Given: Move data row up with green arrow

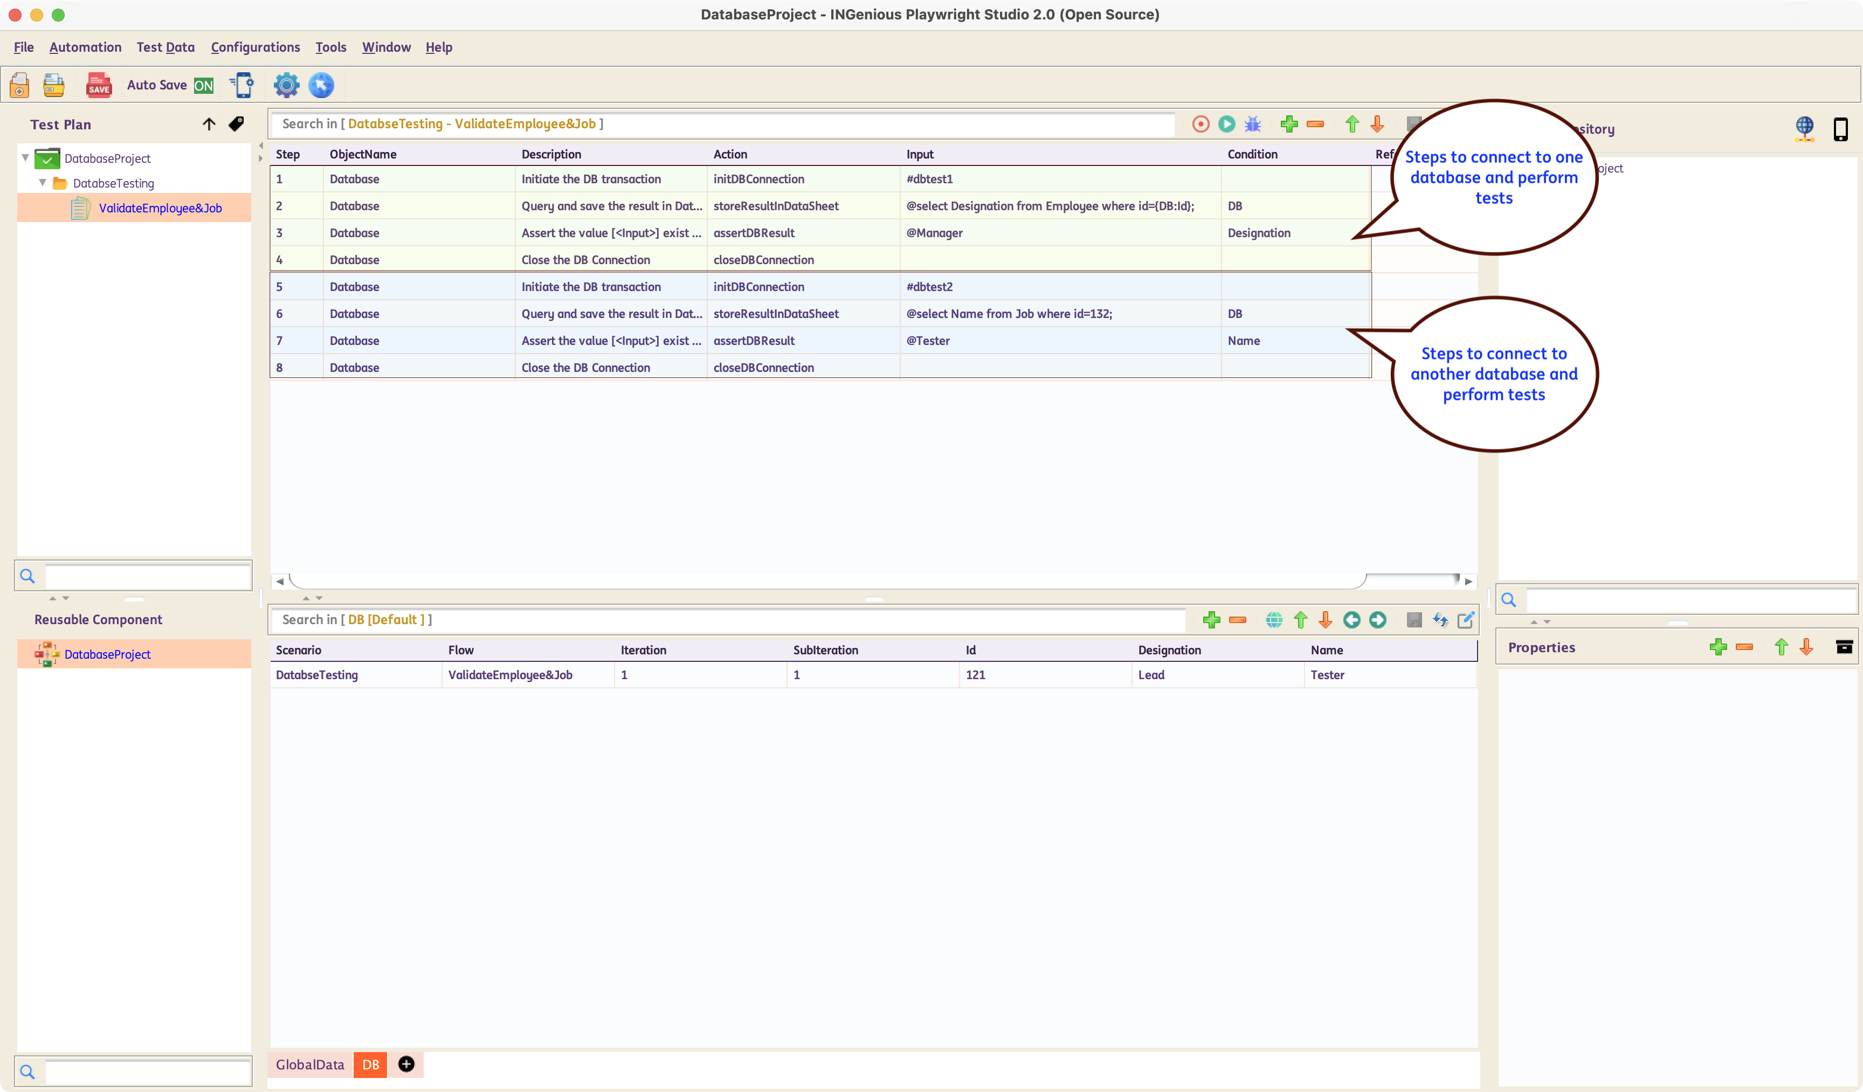Looking at the screenshot, I should click(x=1300, y=619).
